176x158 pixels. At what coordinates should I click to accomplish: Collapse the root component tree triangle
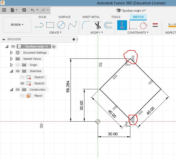tap(7, 46)
